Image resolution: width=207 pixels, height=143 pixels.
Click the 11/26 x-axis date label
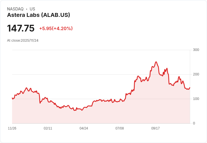pyautogui.click(x=12, y=128)
